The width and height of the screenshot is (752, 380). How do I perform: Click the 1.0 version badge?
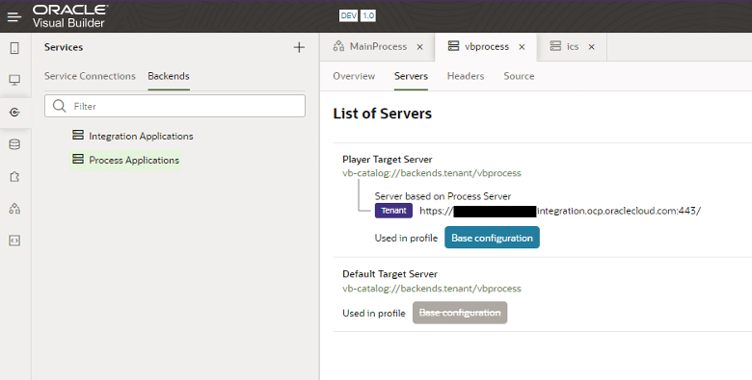tap(368, 15)
